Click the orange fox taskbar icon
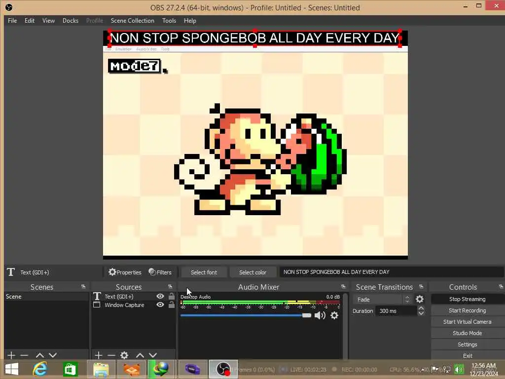This screenshot has height=379, width=505. (x=131, y=369)
